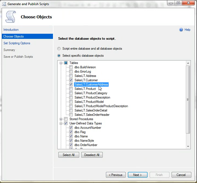Viewport: 197px width, 183px height.
Task: Collapse the Tables tree node
Action: [61, 63]
